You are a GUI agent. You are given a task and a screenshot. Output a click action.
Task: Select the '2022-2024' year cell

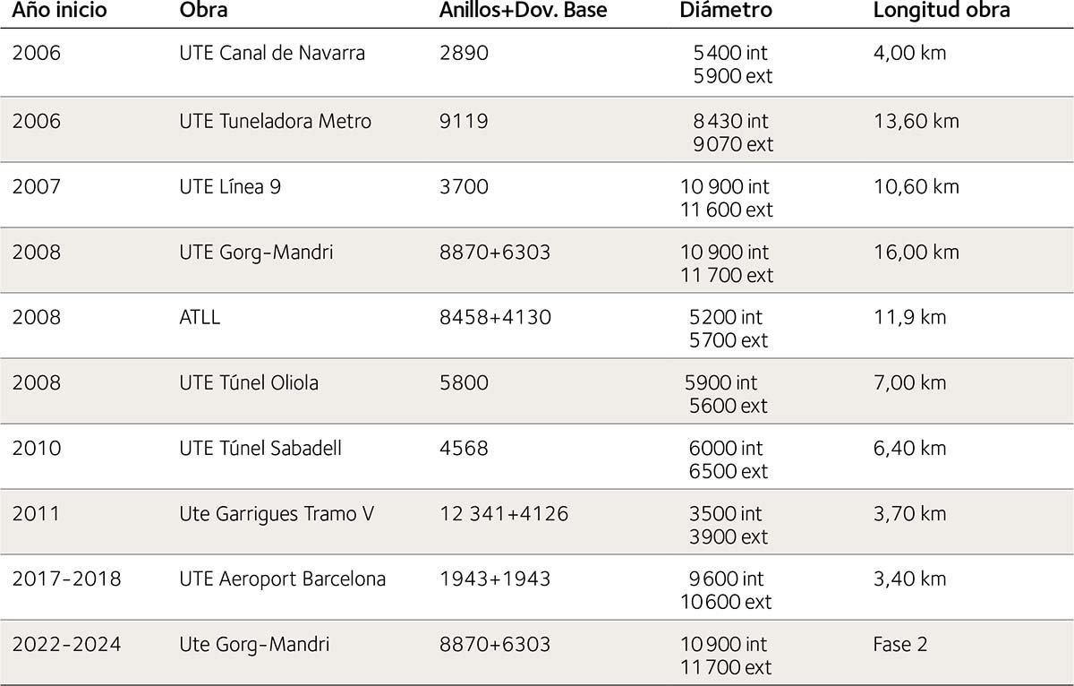pyautogui.click(x=66, y=644)
